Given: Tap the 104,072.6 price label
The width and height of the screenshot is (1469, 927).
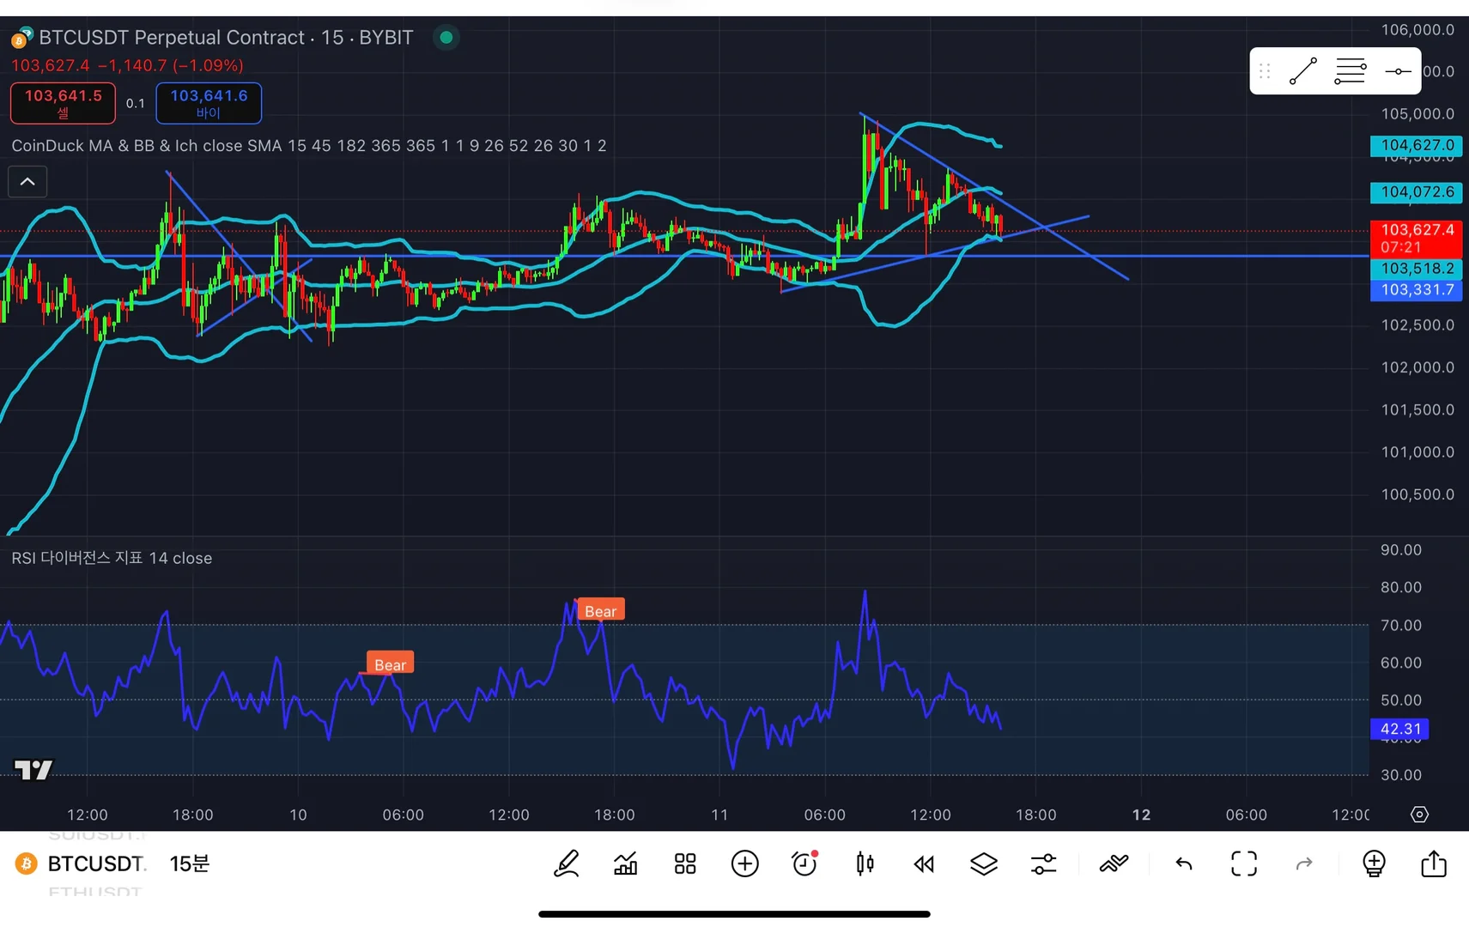Looking at the screenshot, I should click(x=1417, y=191).
